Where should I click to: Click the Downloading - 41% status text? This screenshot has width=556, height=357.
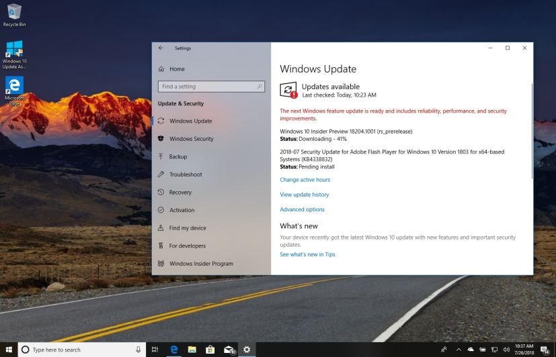(323, 139)
